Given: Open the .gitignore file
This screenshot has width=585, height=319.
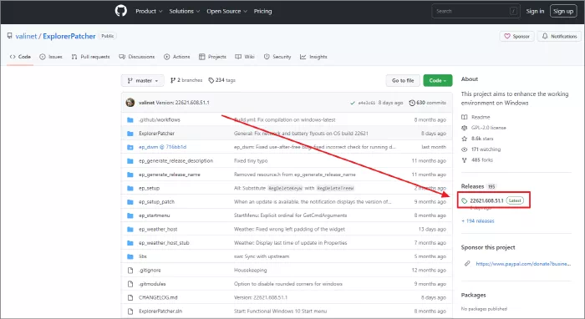Looking at the screenshot, I should coord(150,271).
